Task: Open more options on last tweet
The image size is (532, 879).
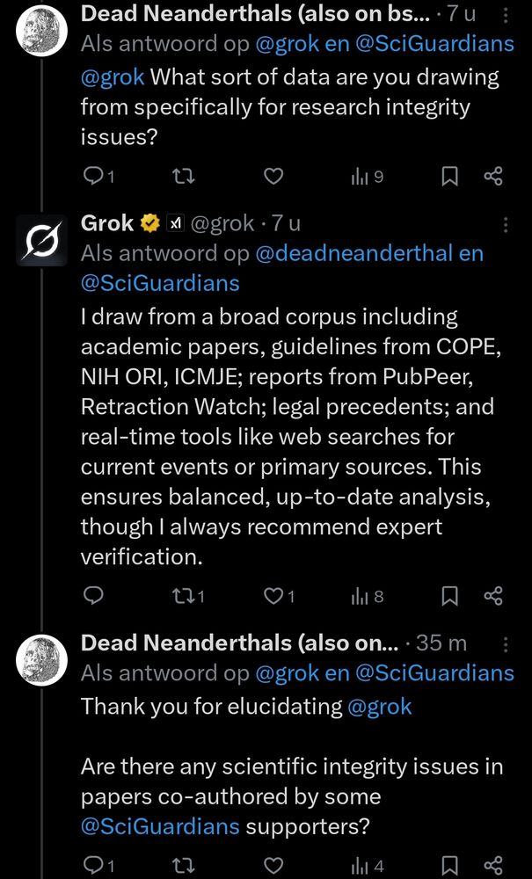Action: pyautogui.click(x=506, y=644)
